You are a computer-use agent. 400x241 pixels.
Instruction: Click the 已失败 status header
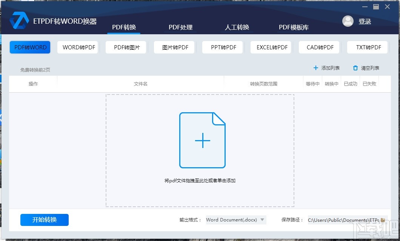click(369, 84)
